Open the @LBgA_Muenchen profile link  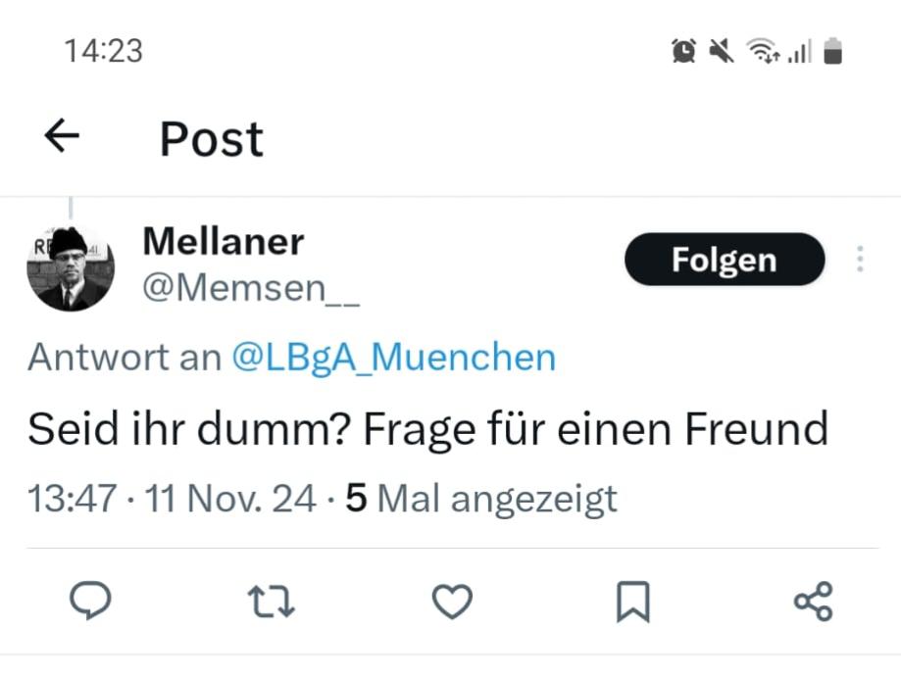pyautogui.click(x=393, y=358)
